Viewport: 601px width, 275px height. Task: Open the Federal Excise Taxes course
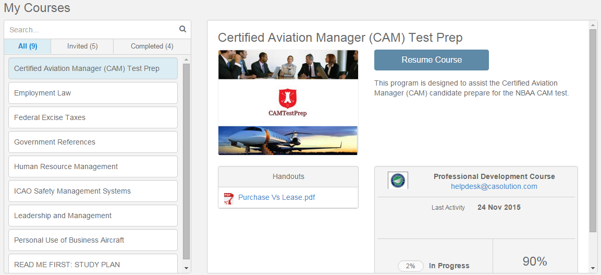click(x=93, y=117)
